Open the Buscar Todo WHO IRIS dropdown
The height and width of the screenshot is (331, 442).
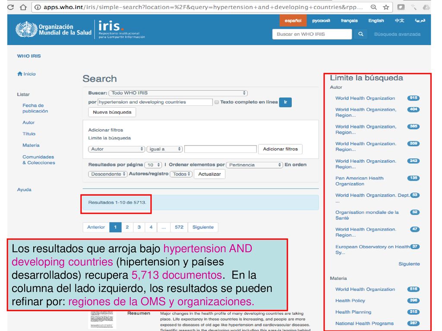click(178, 93)
